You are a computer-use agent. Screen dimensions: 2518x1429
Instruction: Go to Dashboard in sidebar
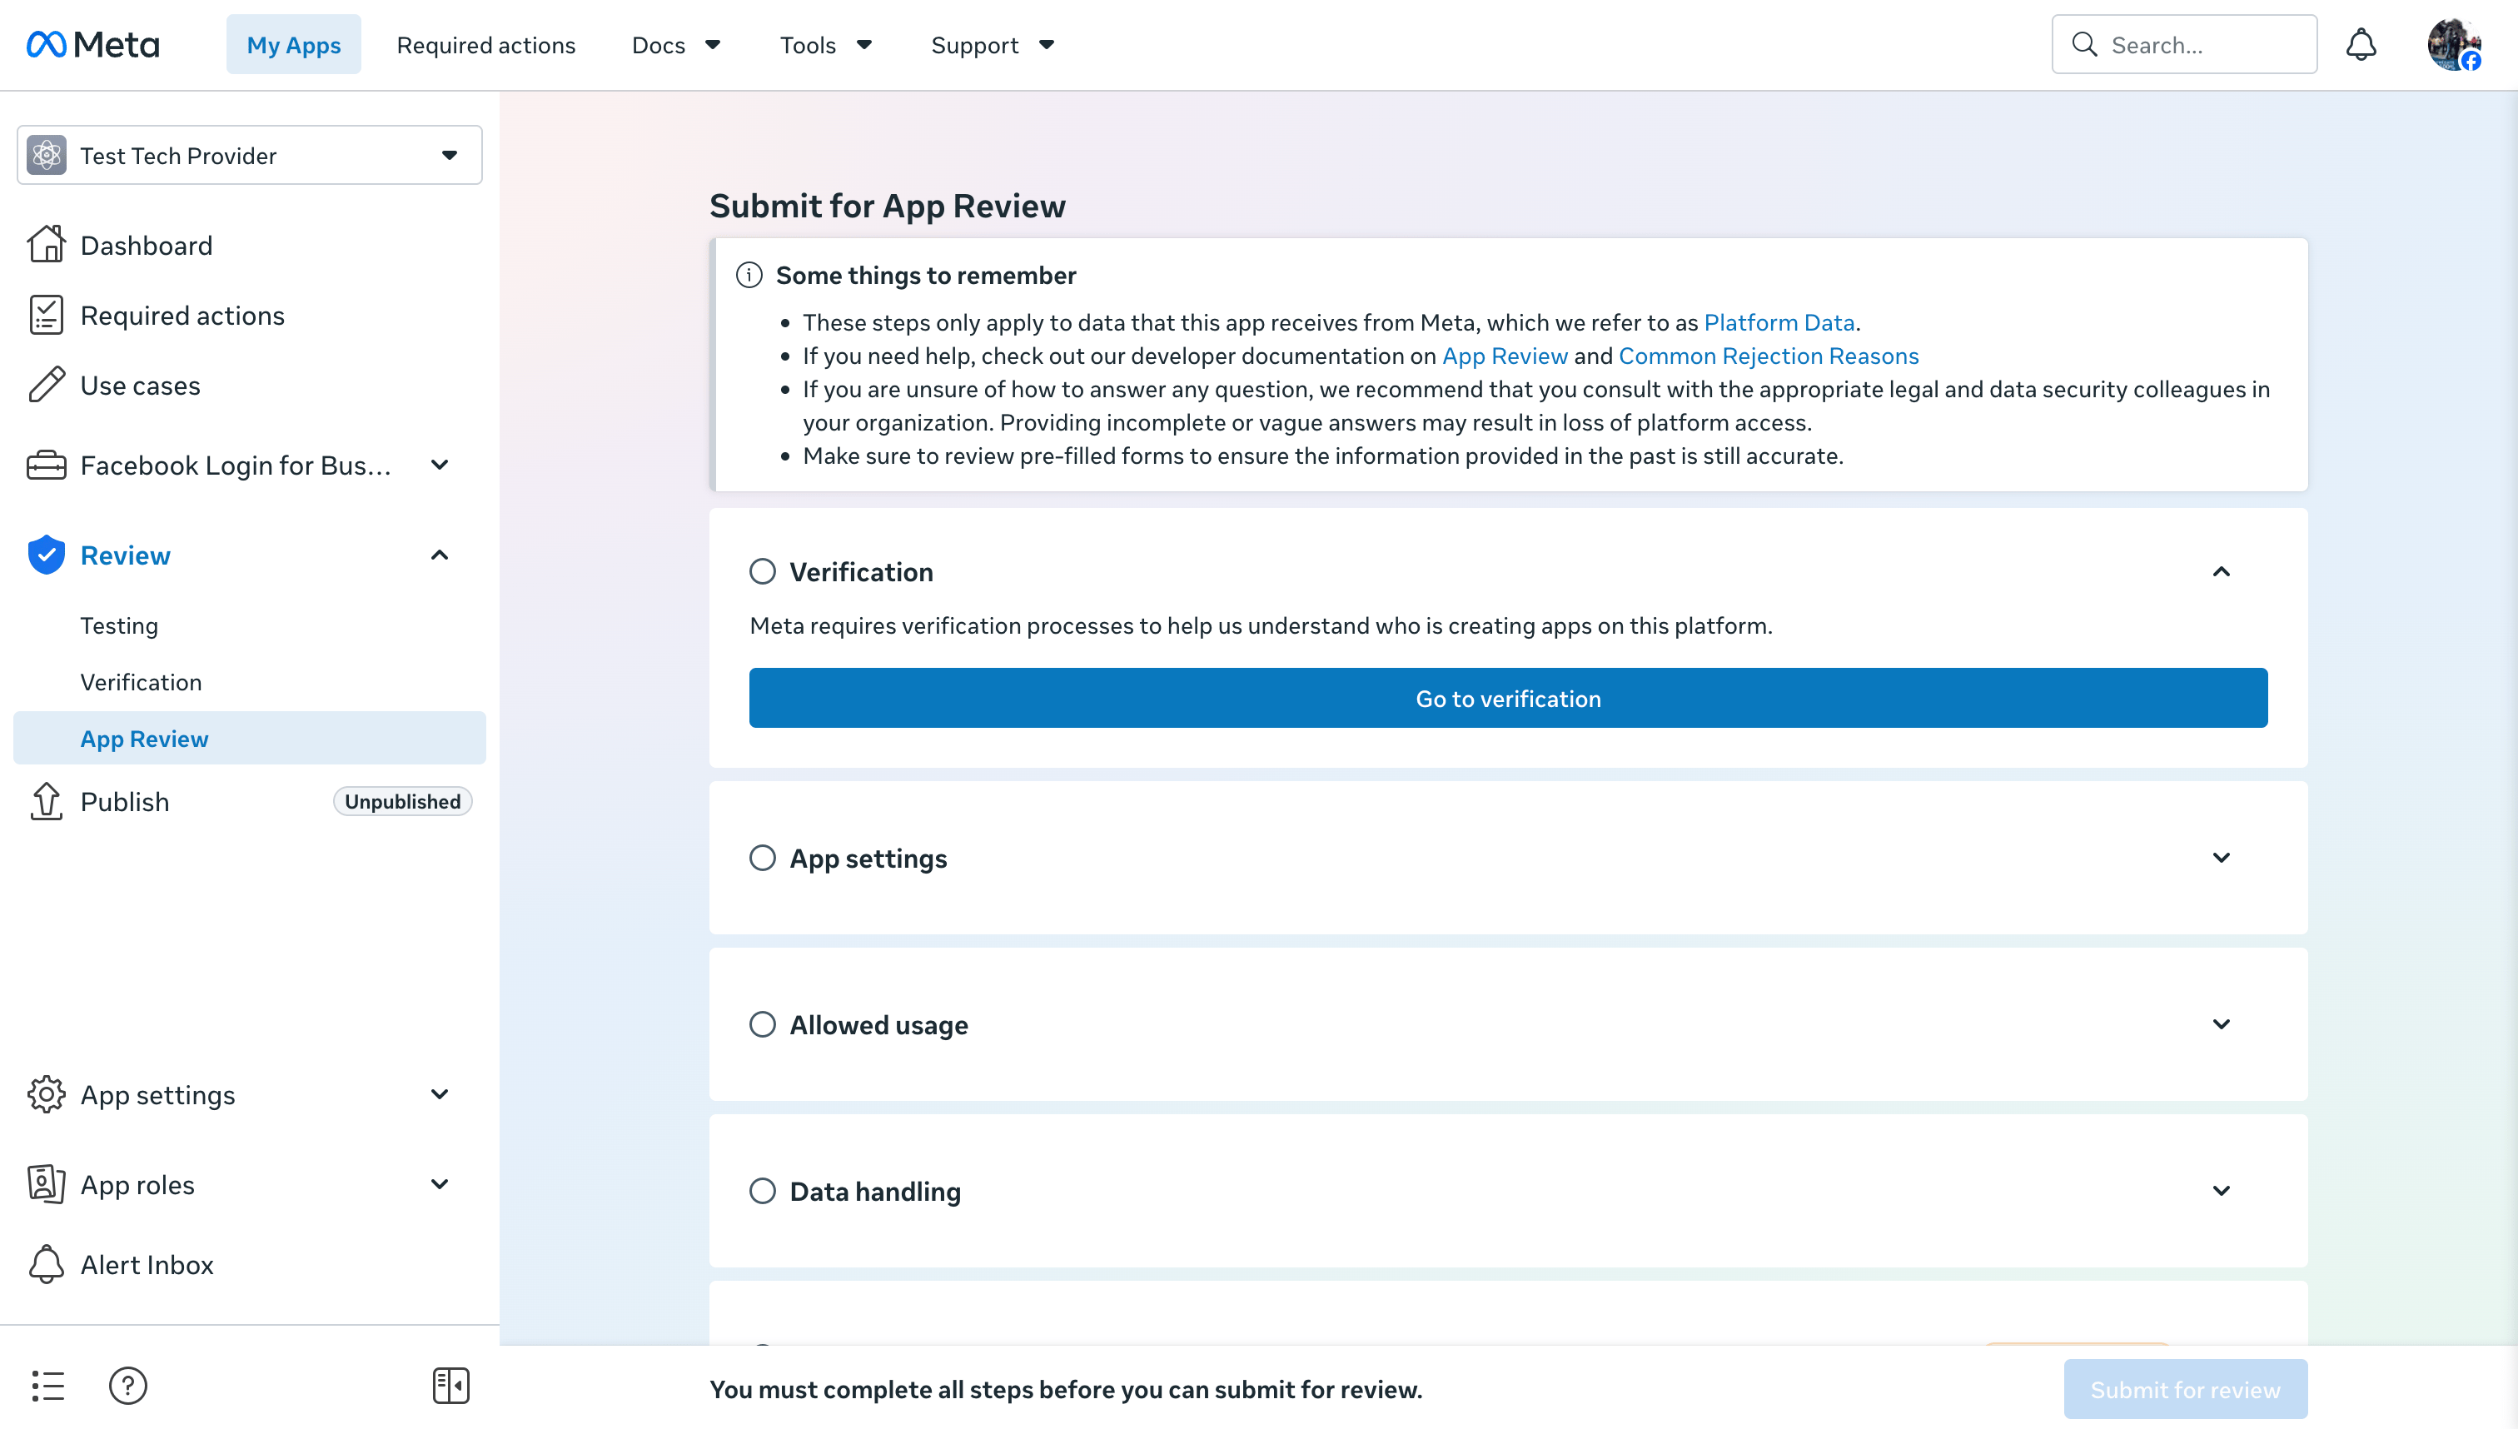[x=147, y=244]
